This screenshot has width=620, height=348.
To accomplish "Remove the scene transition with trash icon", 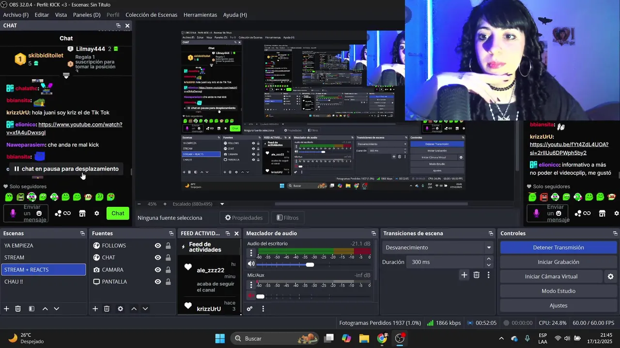I will pyautogui.click(x=477, y=275).
